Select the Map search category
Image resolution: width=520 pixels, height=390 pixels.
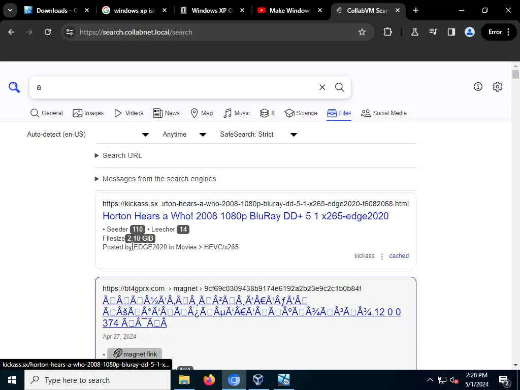coord(202,113)
